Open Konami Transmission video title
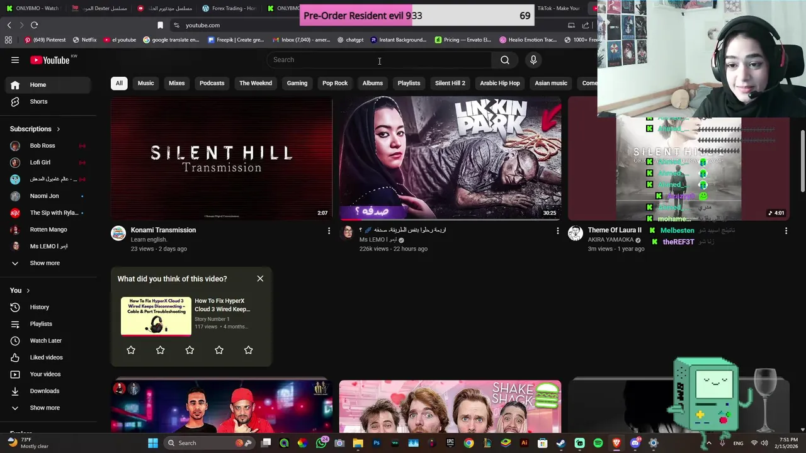The image size is (806, 453). pos(163,230)
